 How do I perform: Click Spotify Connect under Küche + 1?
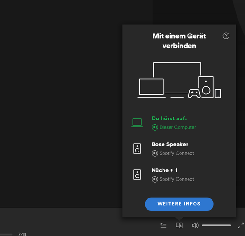point(177,179)
